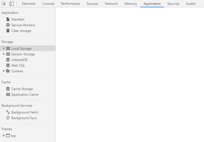Click the Session Storage grid icon
The height and width of the screenshot is (142, 204).
[x=8, y=54]
